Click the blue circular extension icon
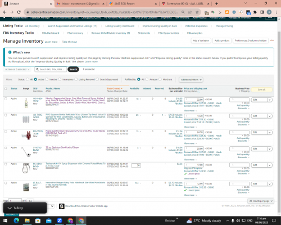This screenshot has width=281, height=225. [x=234, y=12]
